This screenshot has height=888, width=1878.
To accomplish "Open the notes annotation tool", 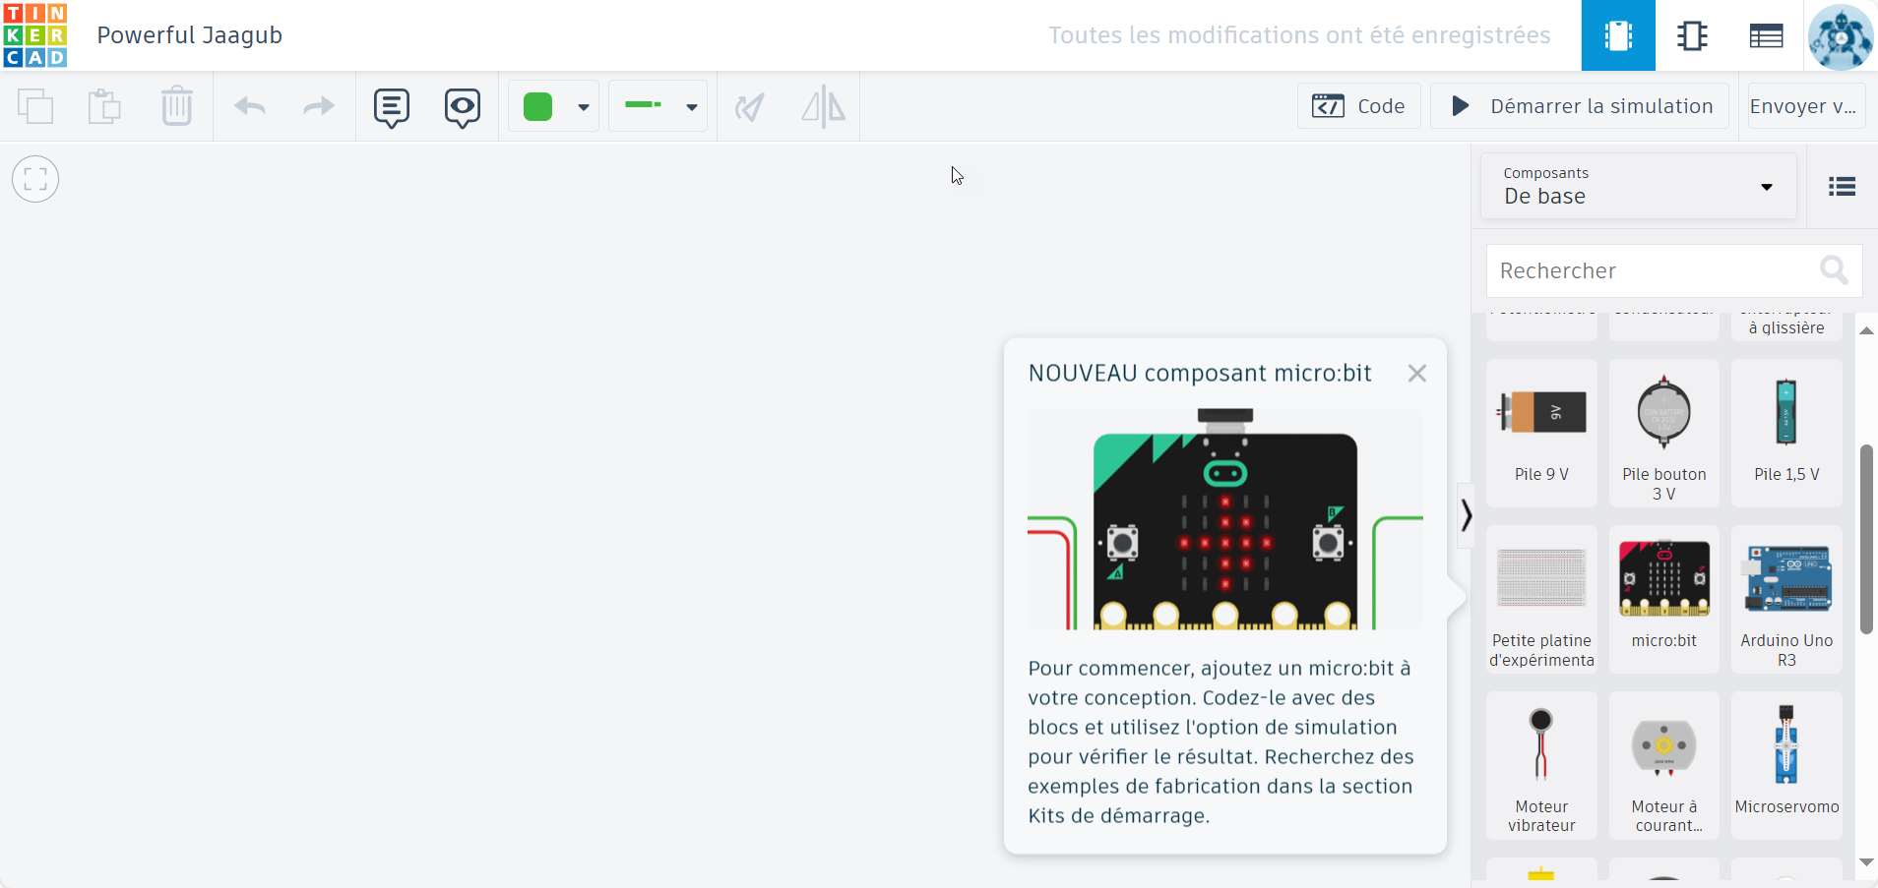I will pos(392,106).
